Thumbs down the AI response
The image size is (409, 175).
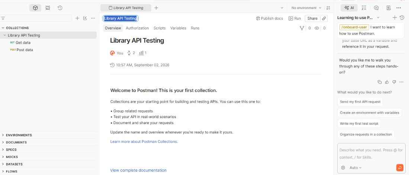coord(394,82)
